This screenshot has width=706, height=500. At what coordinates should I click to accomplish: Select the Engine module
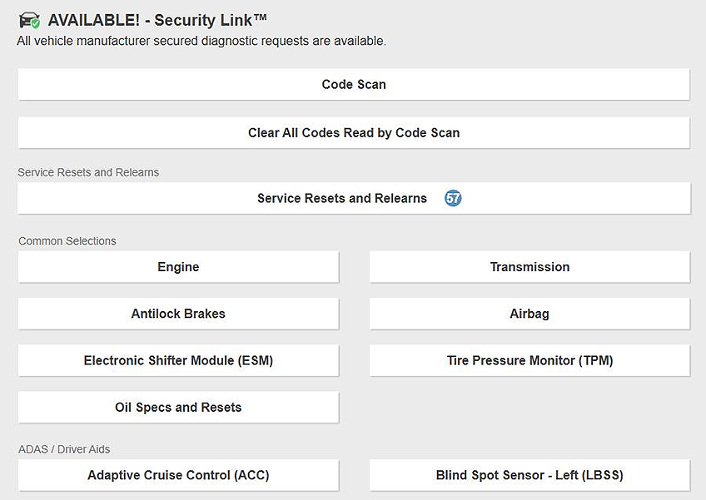pos(177,267)
